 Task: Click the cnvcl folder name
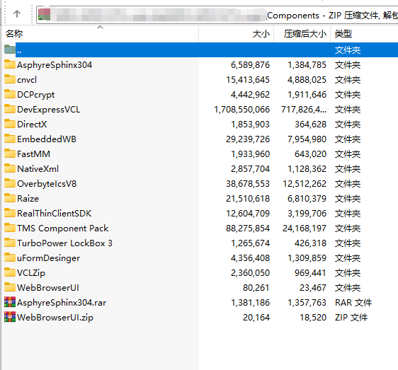(27, 80)
